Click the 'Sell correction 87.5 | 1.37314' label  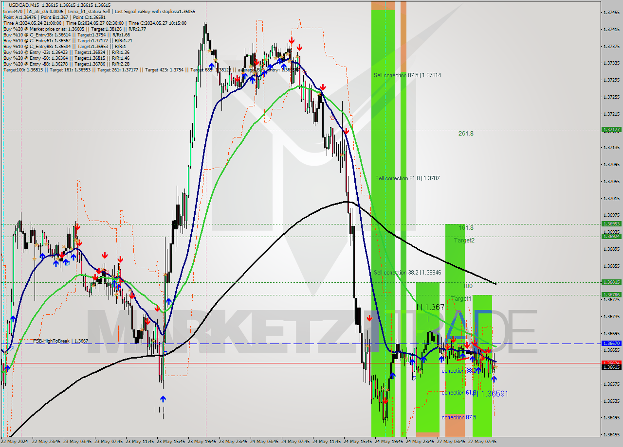[407, 75]
